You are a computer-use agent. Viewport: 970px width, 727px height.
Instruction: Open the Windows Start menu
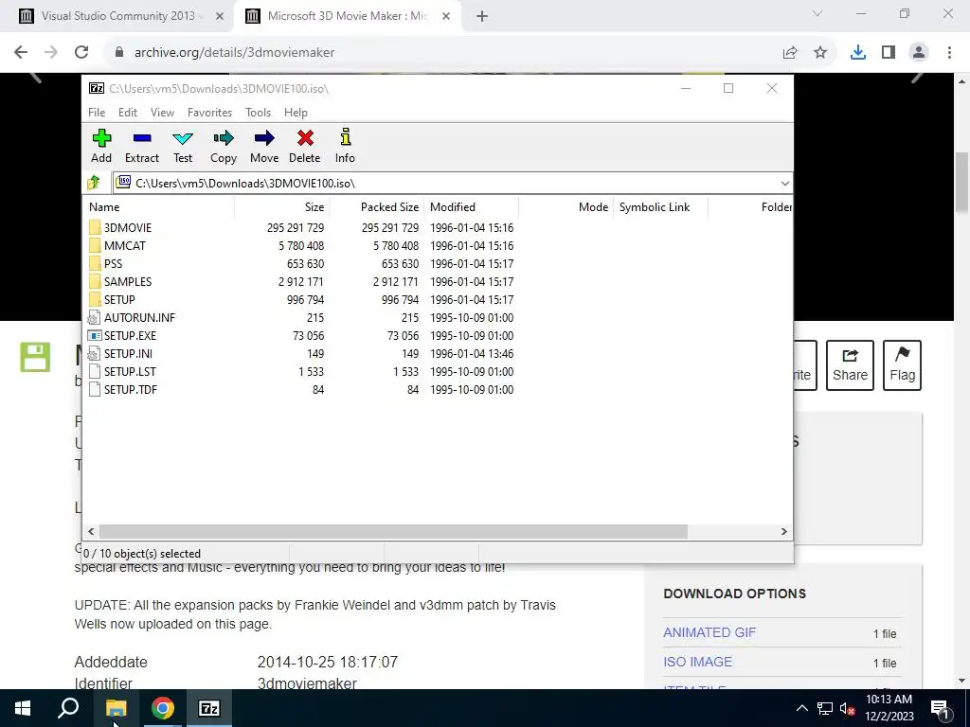pyautogui.click(x=23, y=708)
